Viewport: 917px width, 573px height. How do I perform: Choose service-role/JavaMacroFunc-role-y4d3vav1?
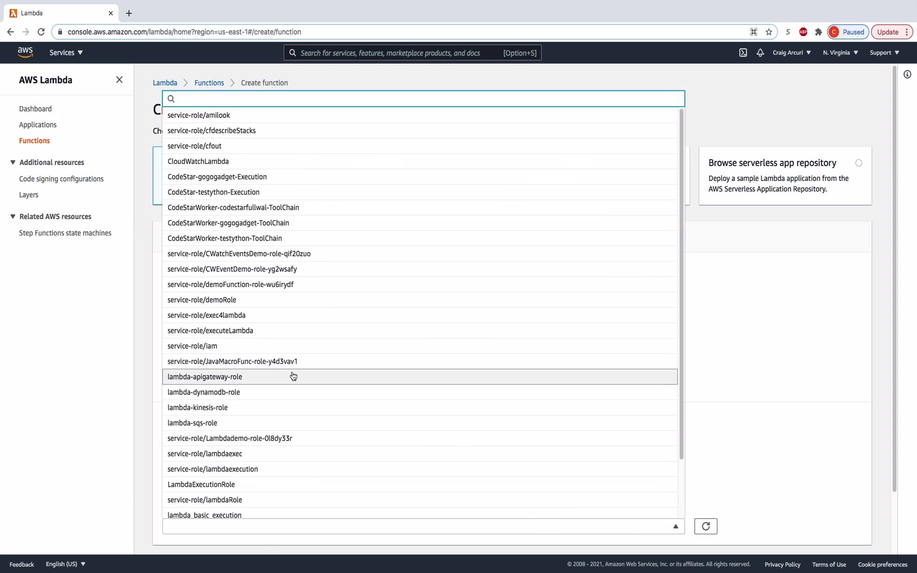click(420, 361)
